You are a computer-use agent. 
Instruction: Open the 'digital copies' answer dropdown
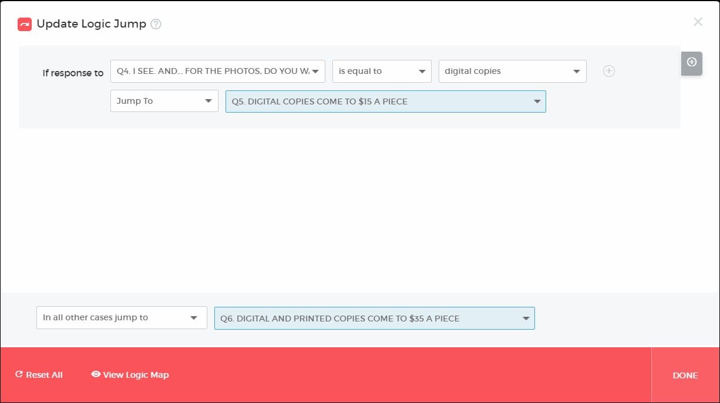pos(512,71)
